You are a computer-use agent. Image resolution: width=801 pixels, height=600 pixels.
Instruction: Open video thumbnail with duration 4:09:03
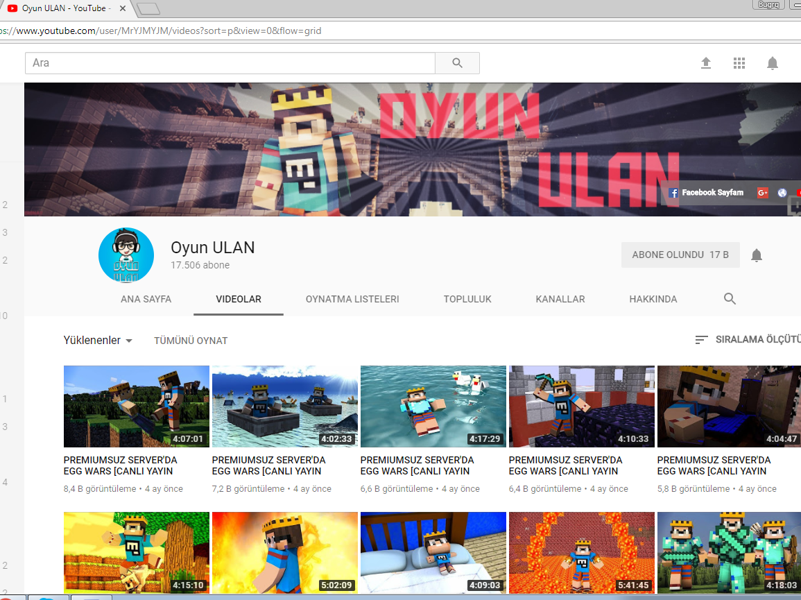433,552
